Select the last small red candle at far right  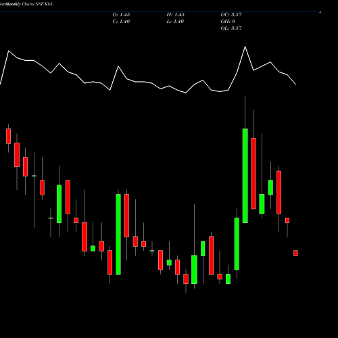pyautogui.click(x=295, y=253)
